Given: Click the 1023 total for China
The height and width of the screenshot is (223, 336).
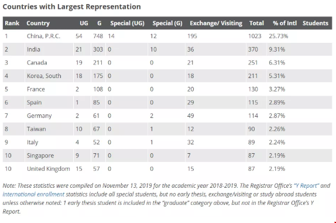Looking at the screenshot, I should click(255, 36).
